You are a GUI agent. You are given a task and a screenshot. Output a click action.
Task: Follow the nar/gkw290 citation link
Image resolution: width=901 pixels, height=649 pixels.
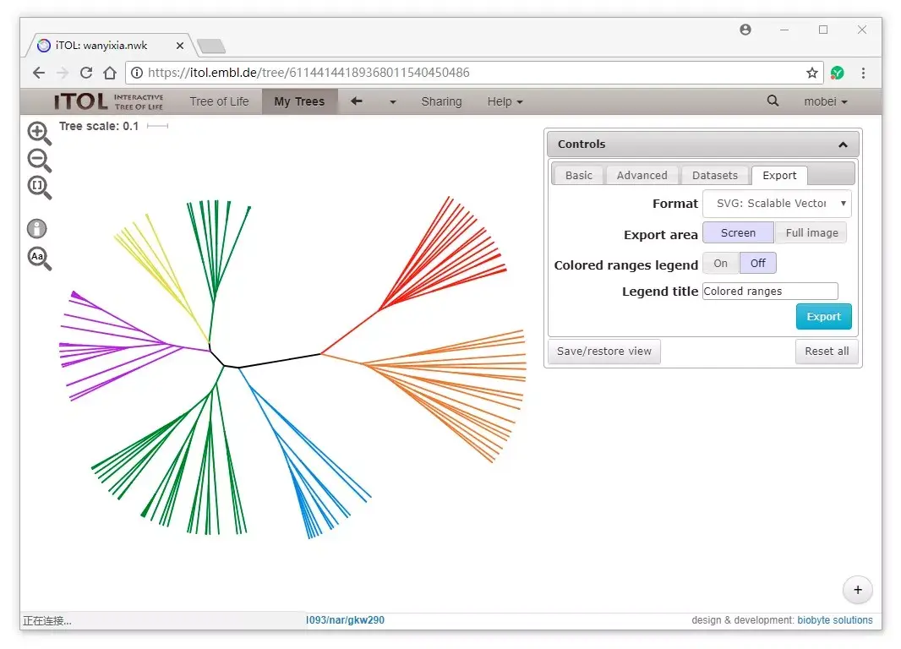tap(346, 620)
